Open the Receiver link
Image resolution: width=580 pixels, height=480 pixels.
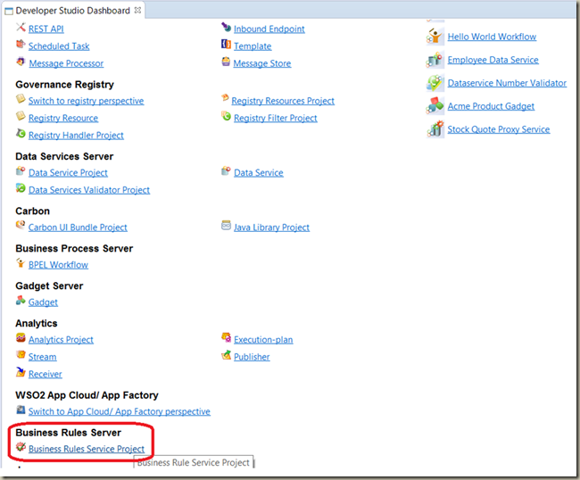click(x=46, y=374)
